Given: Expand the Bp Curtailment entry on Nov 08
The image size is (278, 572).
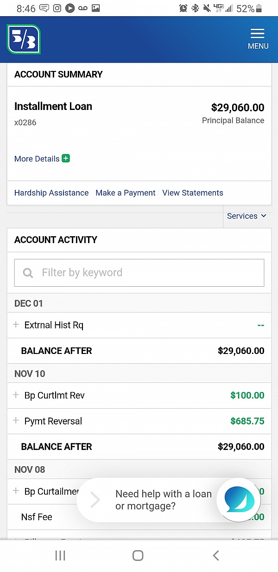Looking at the screenshot, I should 16,491.
